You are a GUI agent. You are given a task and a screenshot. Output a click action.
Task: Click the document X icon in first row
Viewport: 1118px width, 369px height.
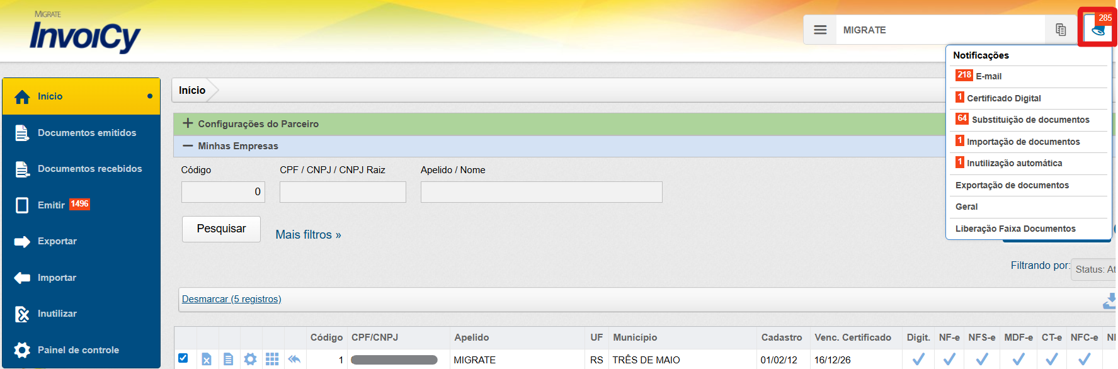click(x=207, y=359)
